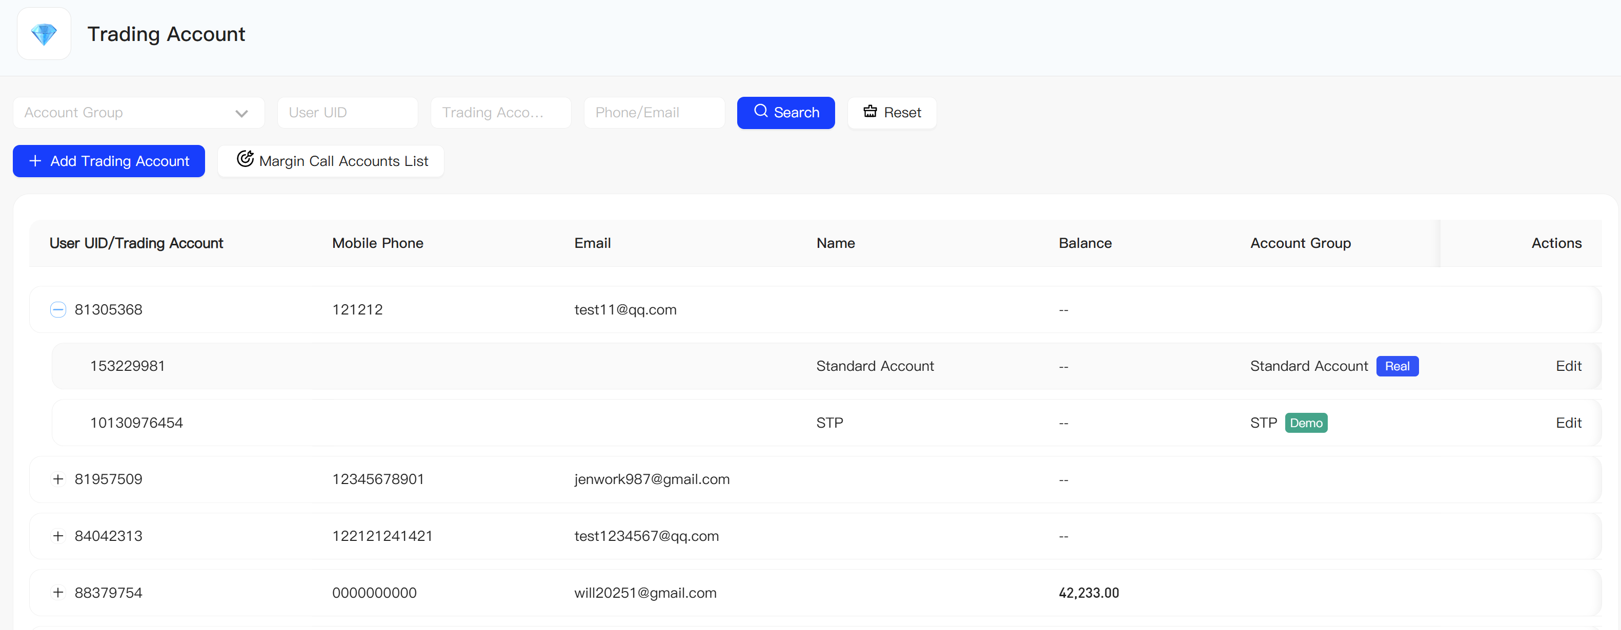Screen dimensions: 1621x630
Task: Click mobile phone 12345678901
Action: 377,479
